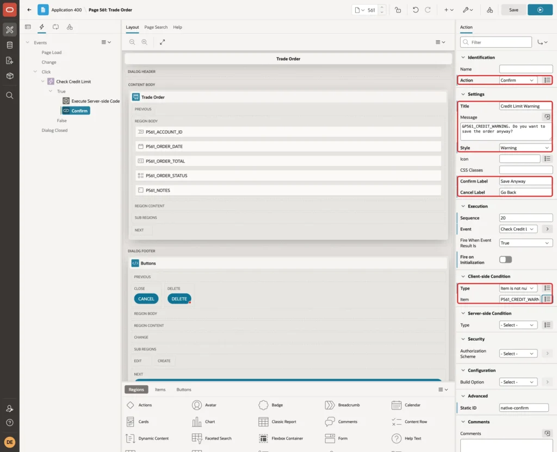Screen dimensions: 557x452
Task: Select the Confirm action in the tree
Action: (x=76, y=111)
